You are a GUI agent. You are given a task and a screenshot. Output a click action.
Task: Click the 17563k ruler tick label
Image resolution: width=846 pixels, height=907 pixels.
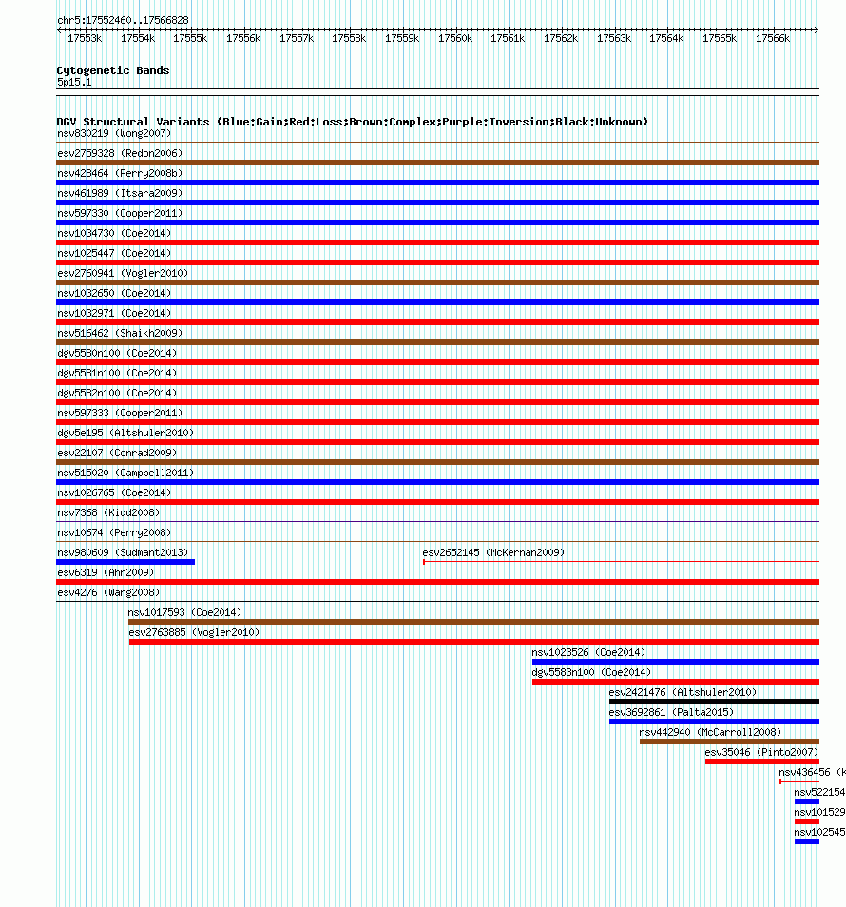[614, 38]
